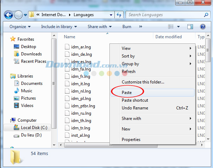Sort by Date modified column header
213x168 pixels.
(168, 37)
